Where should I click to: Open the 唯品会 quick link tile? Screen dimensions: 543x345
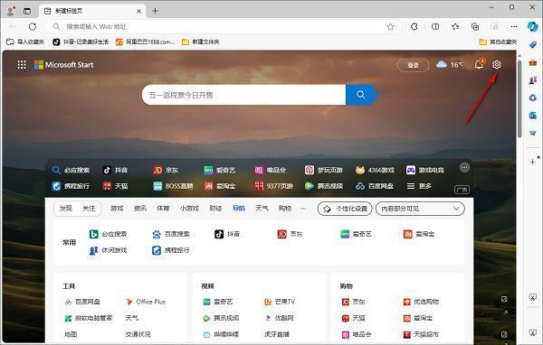[270, 170]
